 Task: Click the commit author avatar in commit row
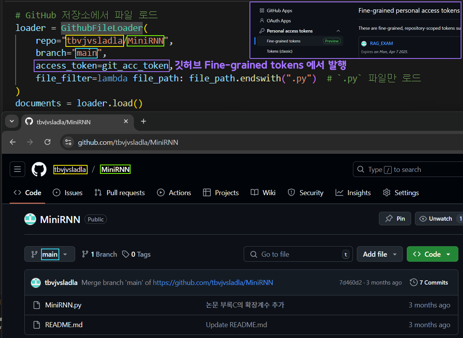coord(36,283)
